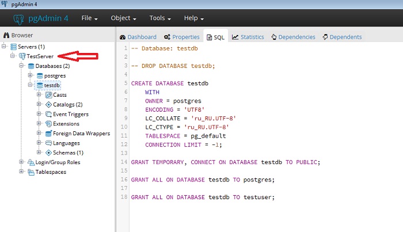Click the Catalogs diamond icon
This screenshot has width=403, height=232.
pyautogui.click(x=48, y=105)
